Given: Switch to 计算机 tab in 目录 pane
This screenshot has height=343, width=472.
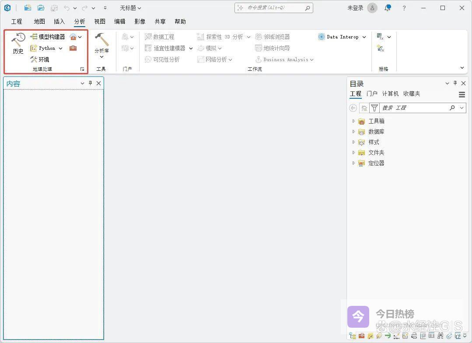Looking at the screenshot, I should pyautogui.click(x=390, y=94).
